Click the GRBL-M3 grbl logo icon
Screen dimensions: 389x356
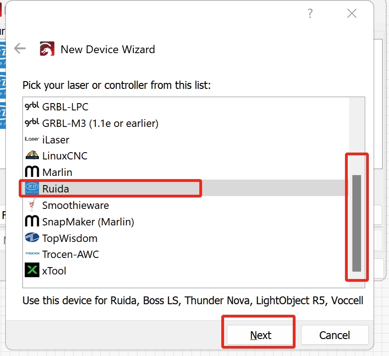click(x=32, y=122)
